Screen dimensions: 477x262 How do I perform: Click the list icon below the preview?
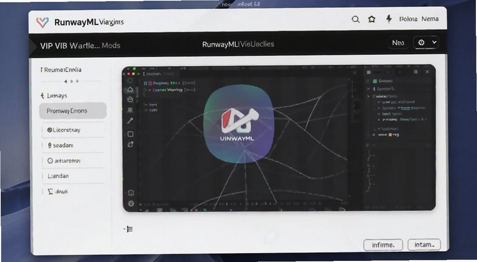point(129,229)
